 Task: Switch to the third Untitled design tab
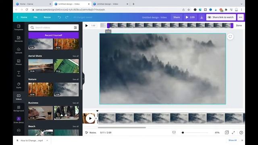point(110,4)
